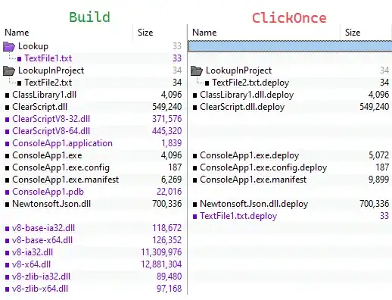Click size value 5,072 in ClickOnce pane
This screenshot has width=392, height=300.
(x=379, y=155)
